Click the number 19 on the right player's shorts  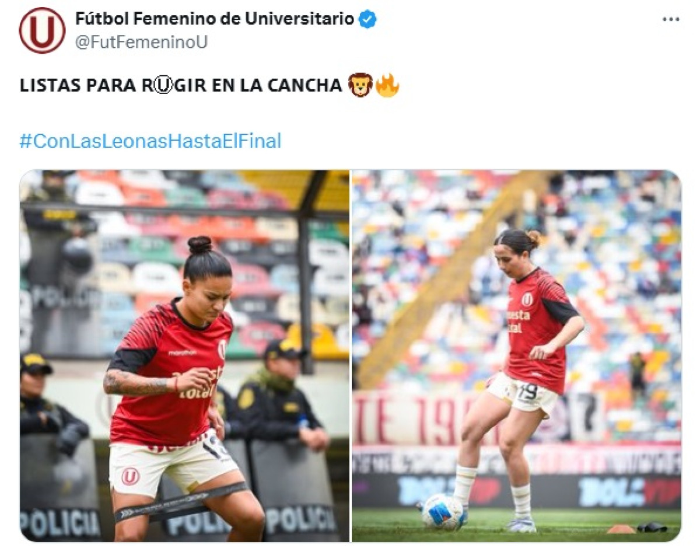(527, 392)
